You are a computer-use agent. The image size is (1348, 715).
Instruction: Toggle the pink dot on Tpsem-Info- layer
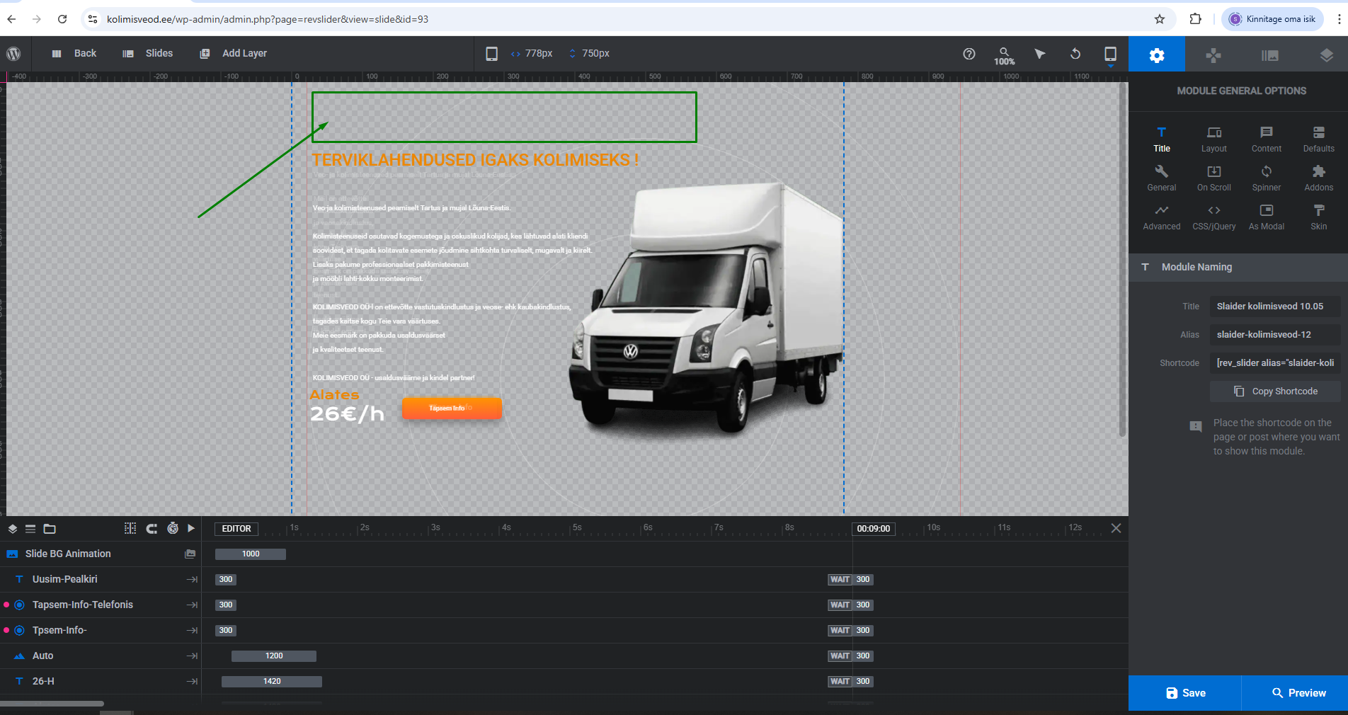(x=6, y=630)
